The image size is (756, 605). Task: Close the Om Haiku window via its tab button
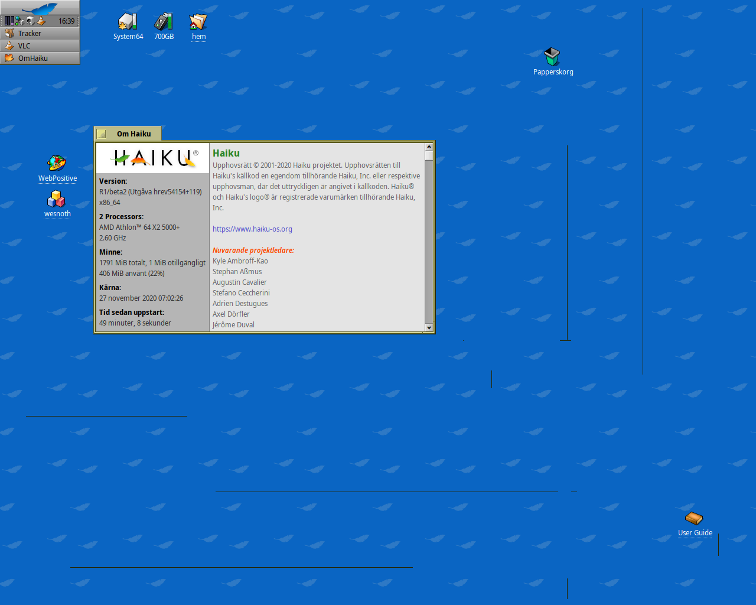pyautogui.click(x=102, y=134)
